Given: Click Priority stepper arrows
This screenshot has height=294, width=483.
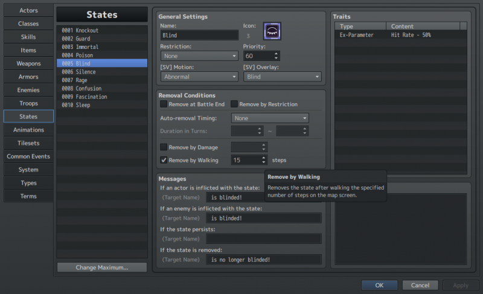Looking at the screenshot, I should click(276, 56).
